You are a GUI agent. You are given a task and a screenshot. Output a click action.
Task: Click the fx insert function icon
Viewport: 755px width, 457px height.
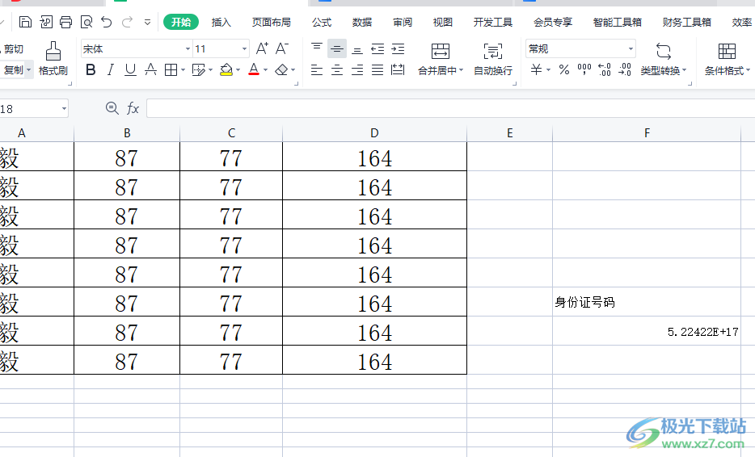click(133, 108)
